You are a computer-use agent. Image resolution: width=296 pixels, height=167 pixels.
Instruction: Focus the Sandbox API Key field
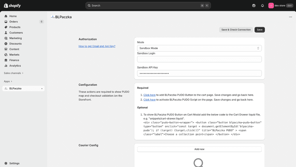coord(199,73)
